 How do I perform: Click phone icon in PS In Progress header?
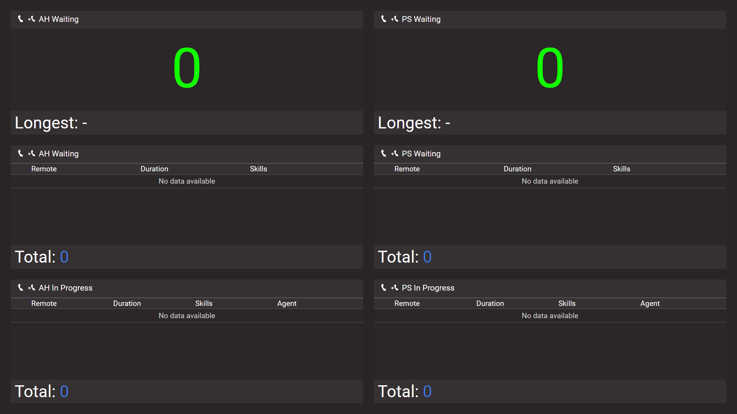(384, 287)
